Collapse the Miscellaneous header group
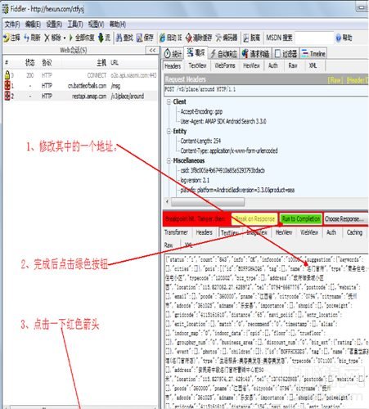This screenshot has width=369, height=409. [x=169, y=160]
